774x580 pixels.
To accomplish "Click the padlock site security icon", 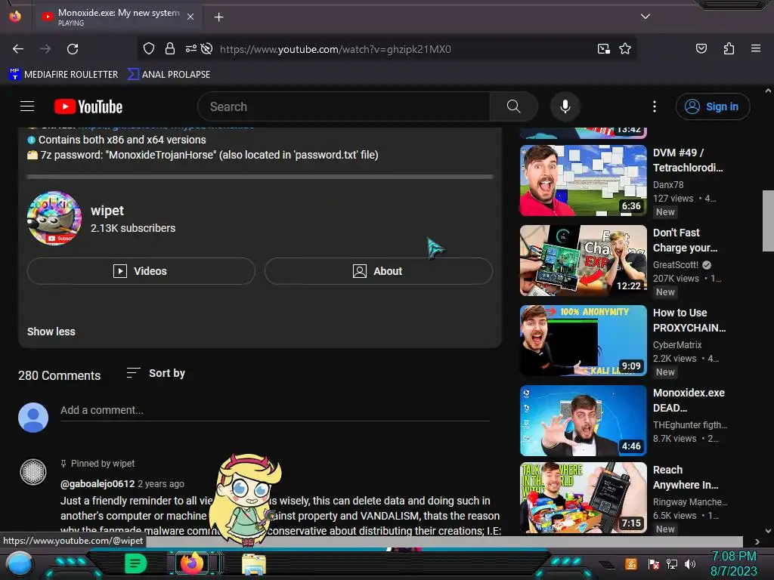I will click(x=170, y=49).
